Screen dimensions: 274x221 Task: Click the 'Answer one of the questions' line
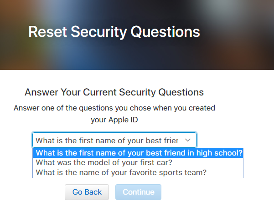pos(114,108)
